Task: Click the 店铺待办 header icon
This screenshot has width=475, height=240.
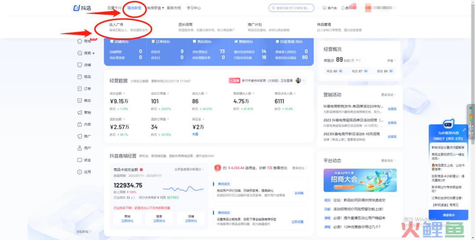Action: click(111, 41)
